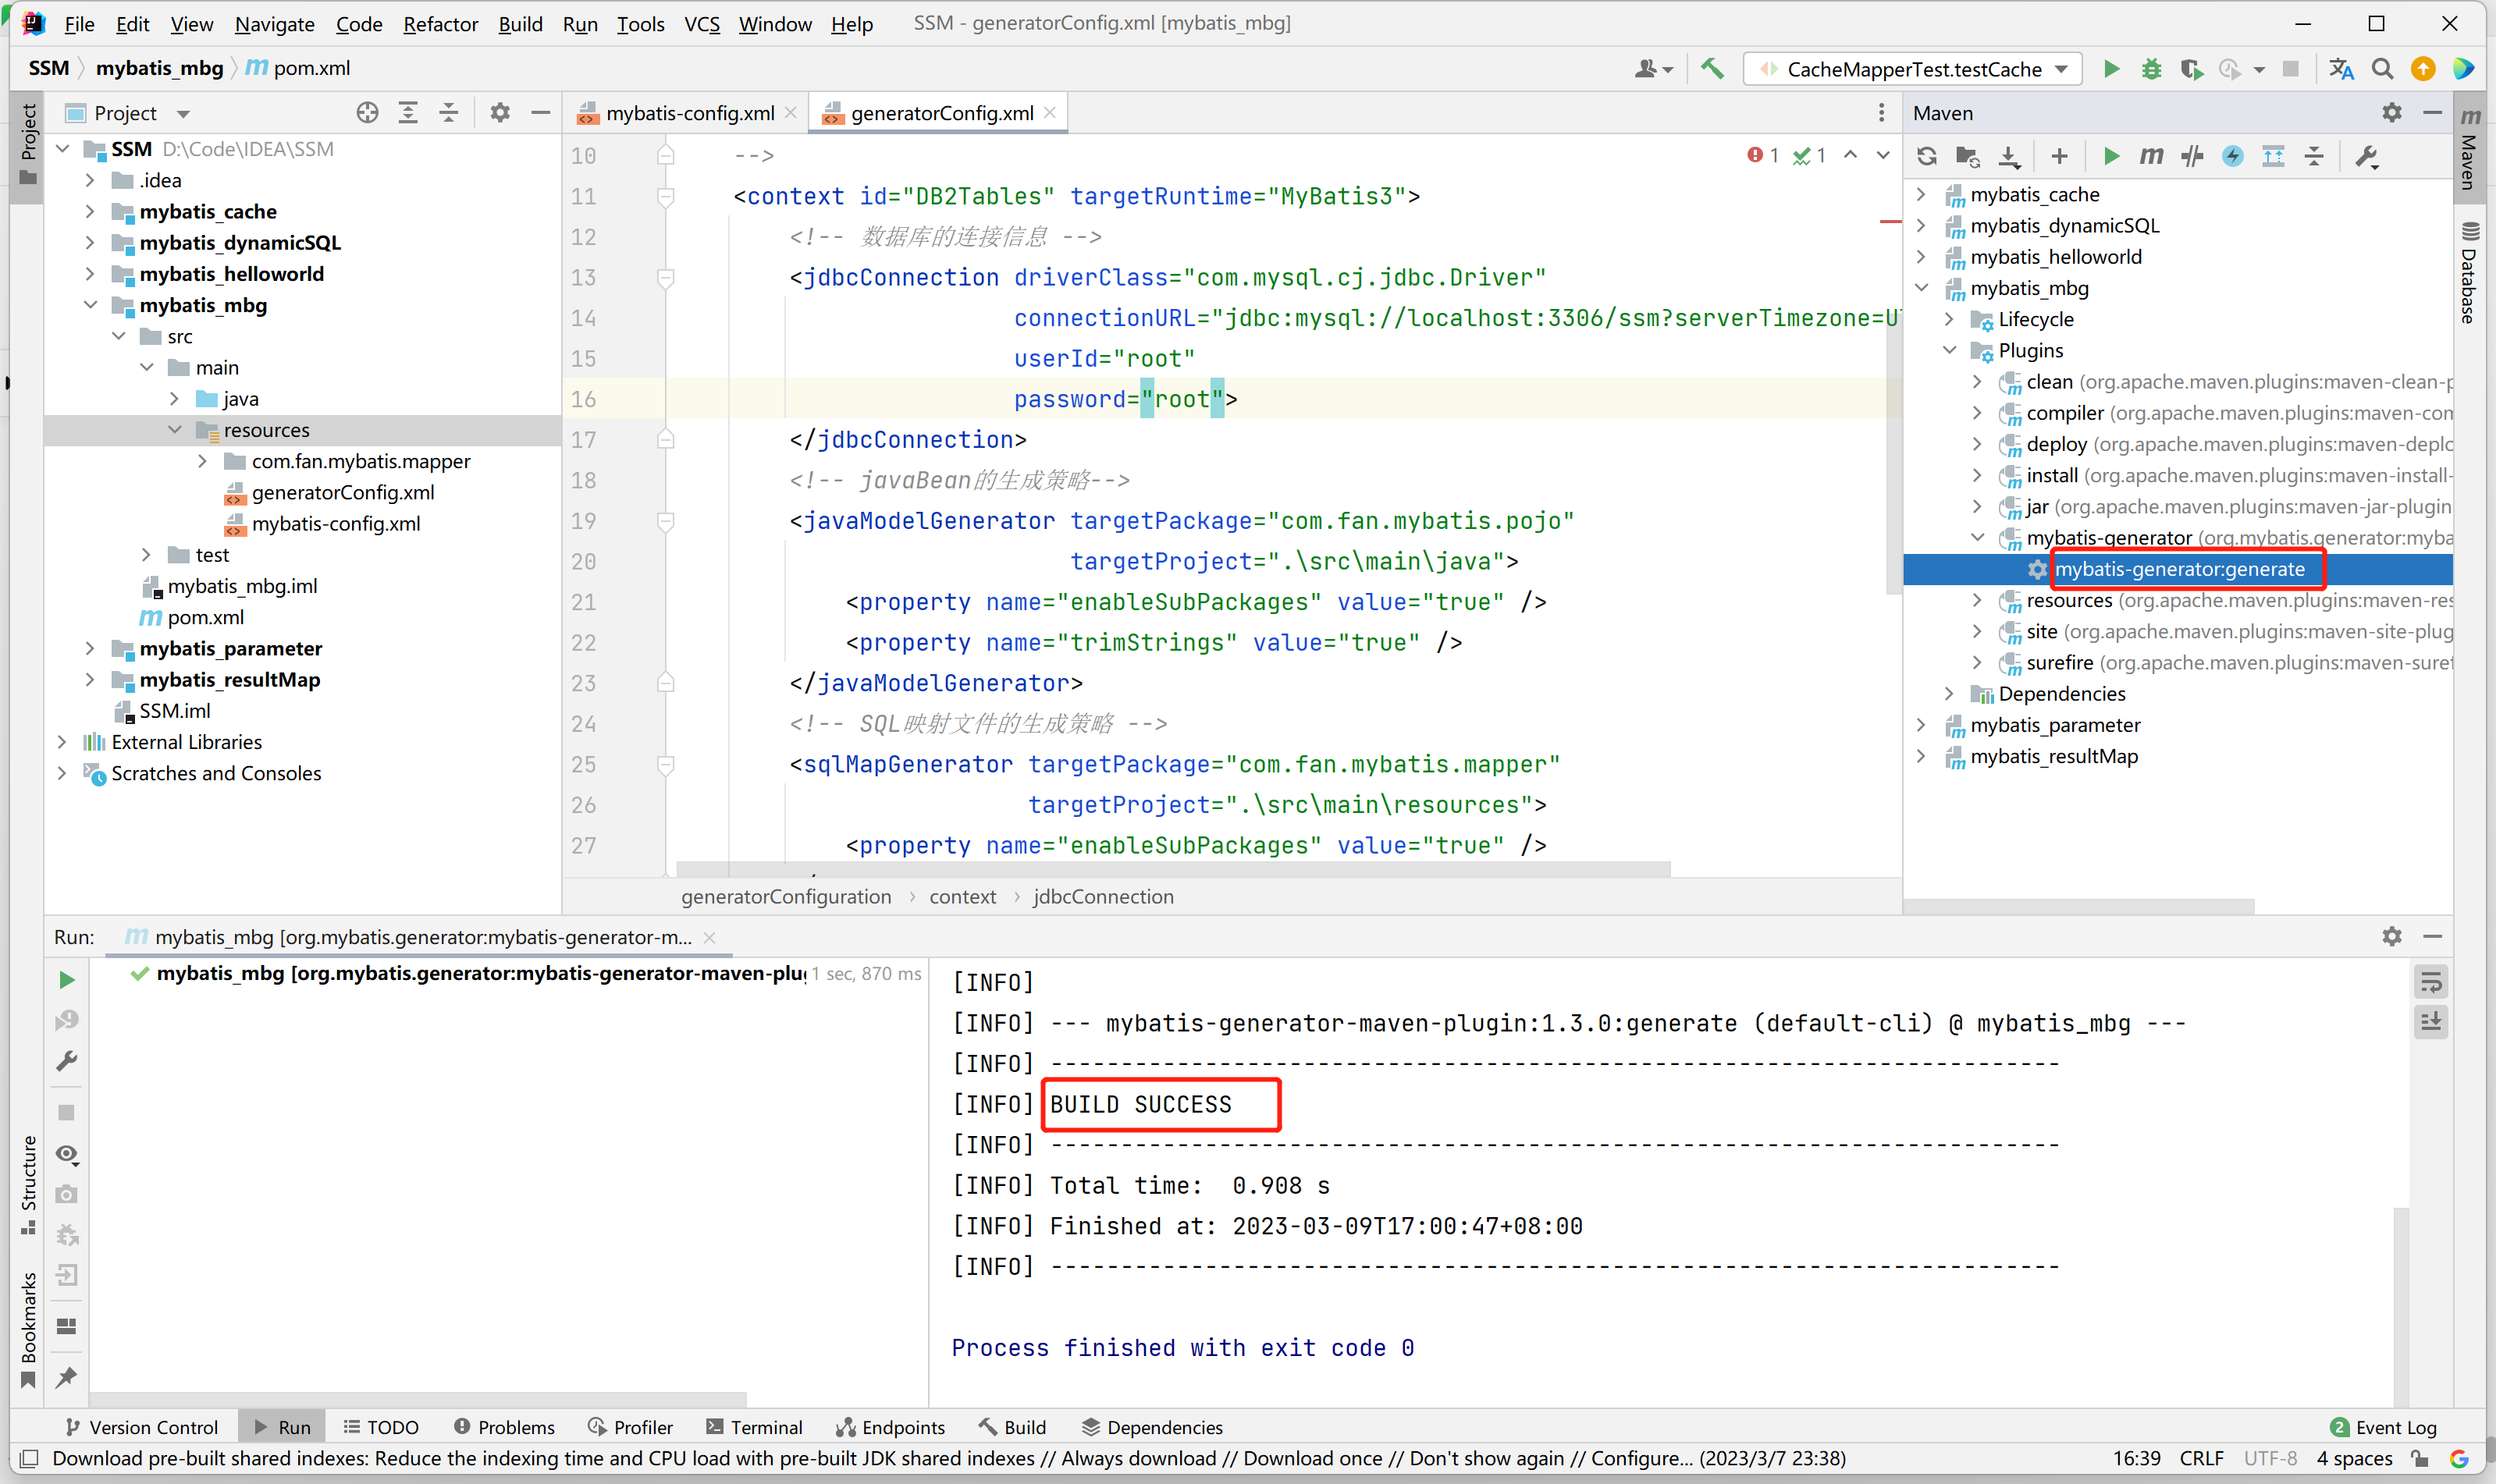This screenshot has height=1484, width=2496.
Task: Click pom.xml in breadcrumb bar
Action: pos(298,68)
